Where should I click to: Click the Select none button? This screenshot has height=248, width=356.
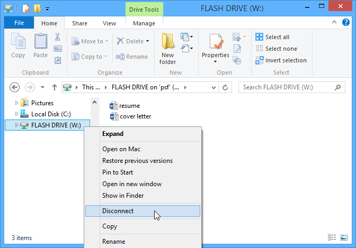[277, 49]
